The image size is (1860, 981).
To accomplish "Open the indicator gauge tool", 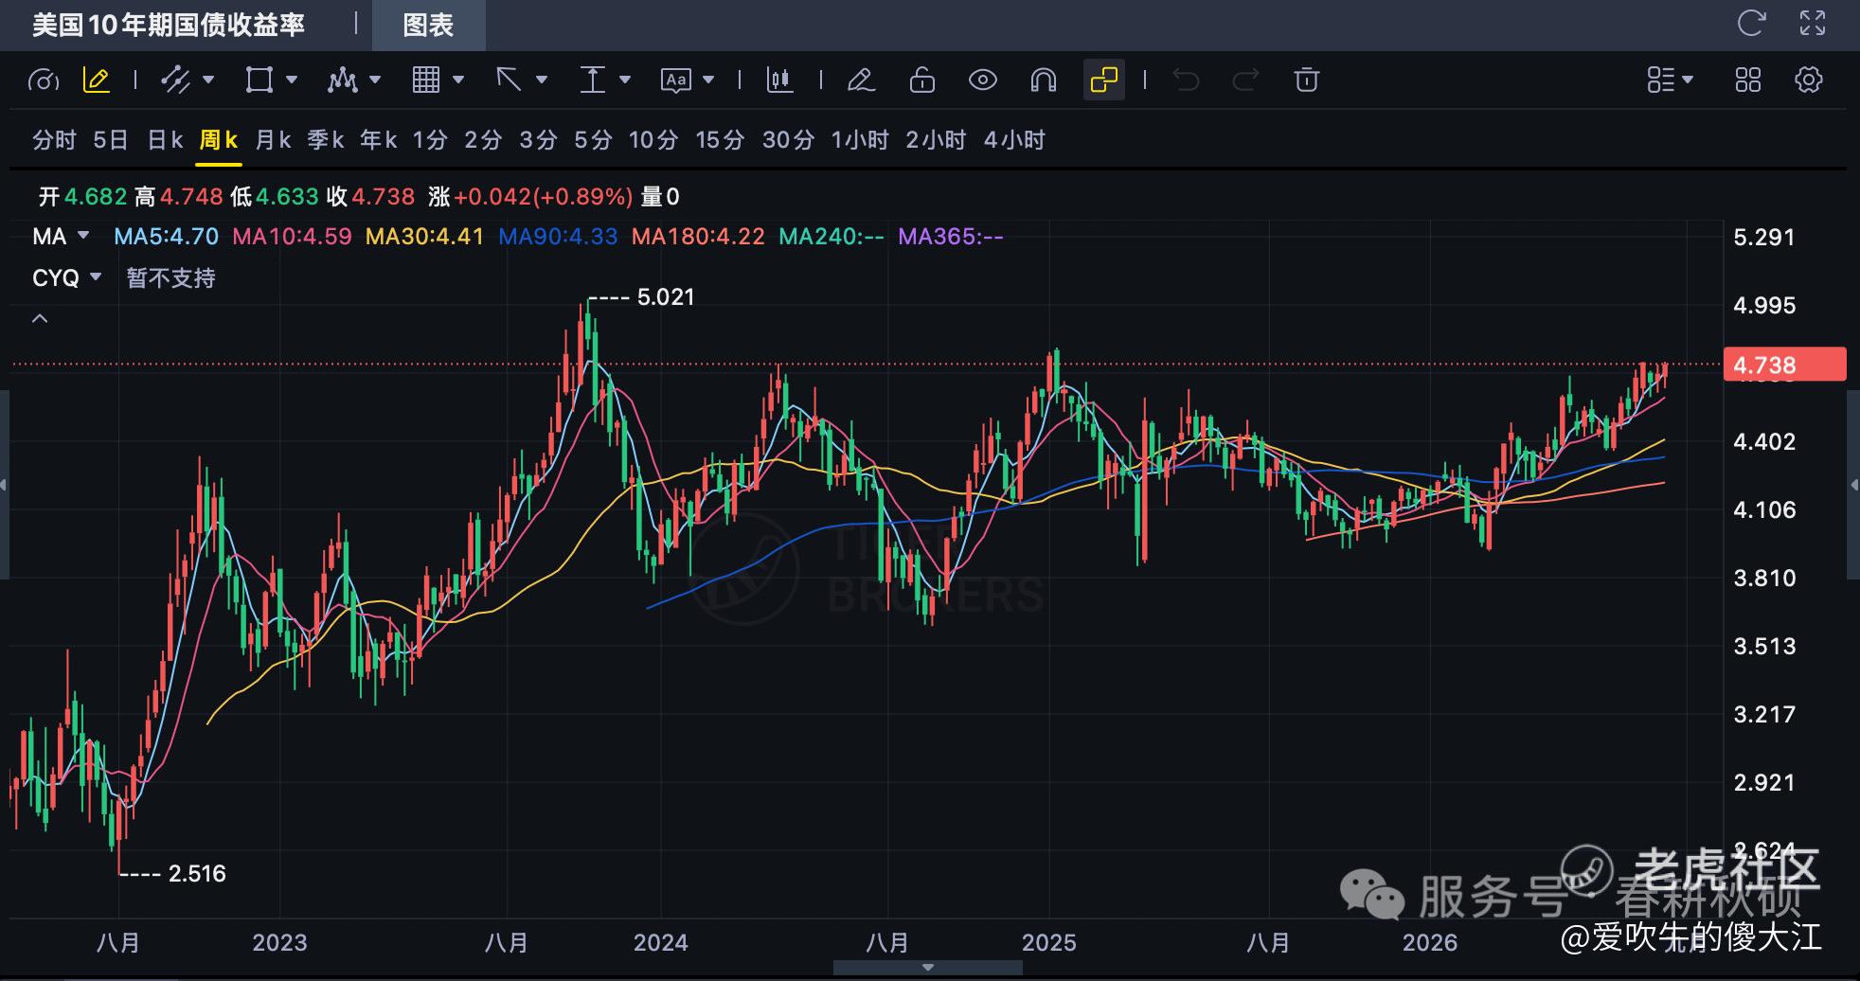I will [x=44, y=80].
